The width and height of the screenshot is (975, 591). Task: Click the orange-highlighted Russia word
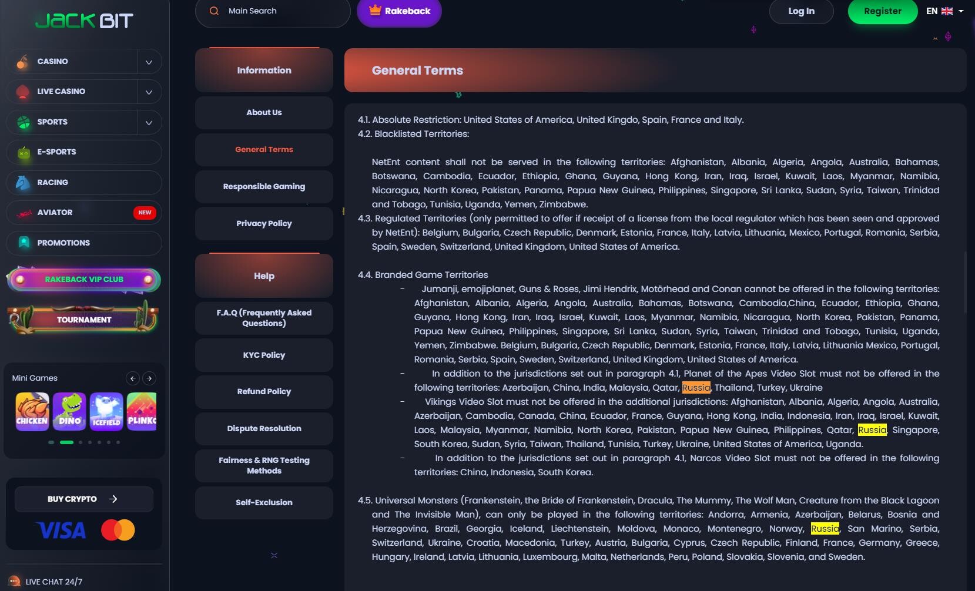pos(696,388)
